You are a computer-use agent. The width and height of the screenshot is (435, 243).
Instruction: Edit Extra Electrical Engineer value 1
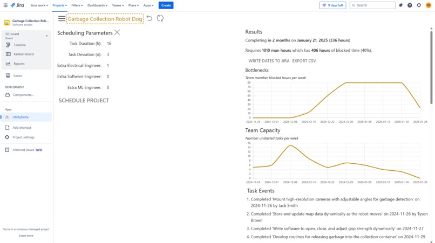(108, 66)
